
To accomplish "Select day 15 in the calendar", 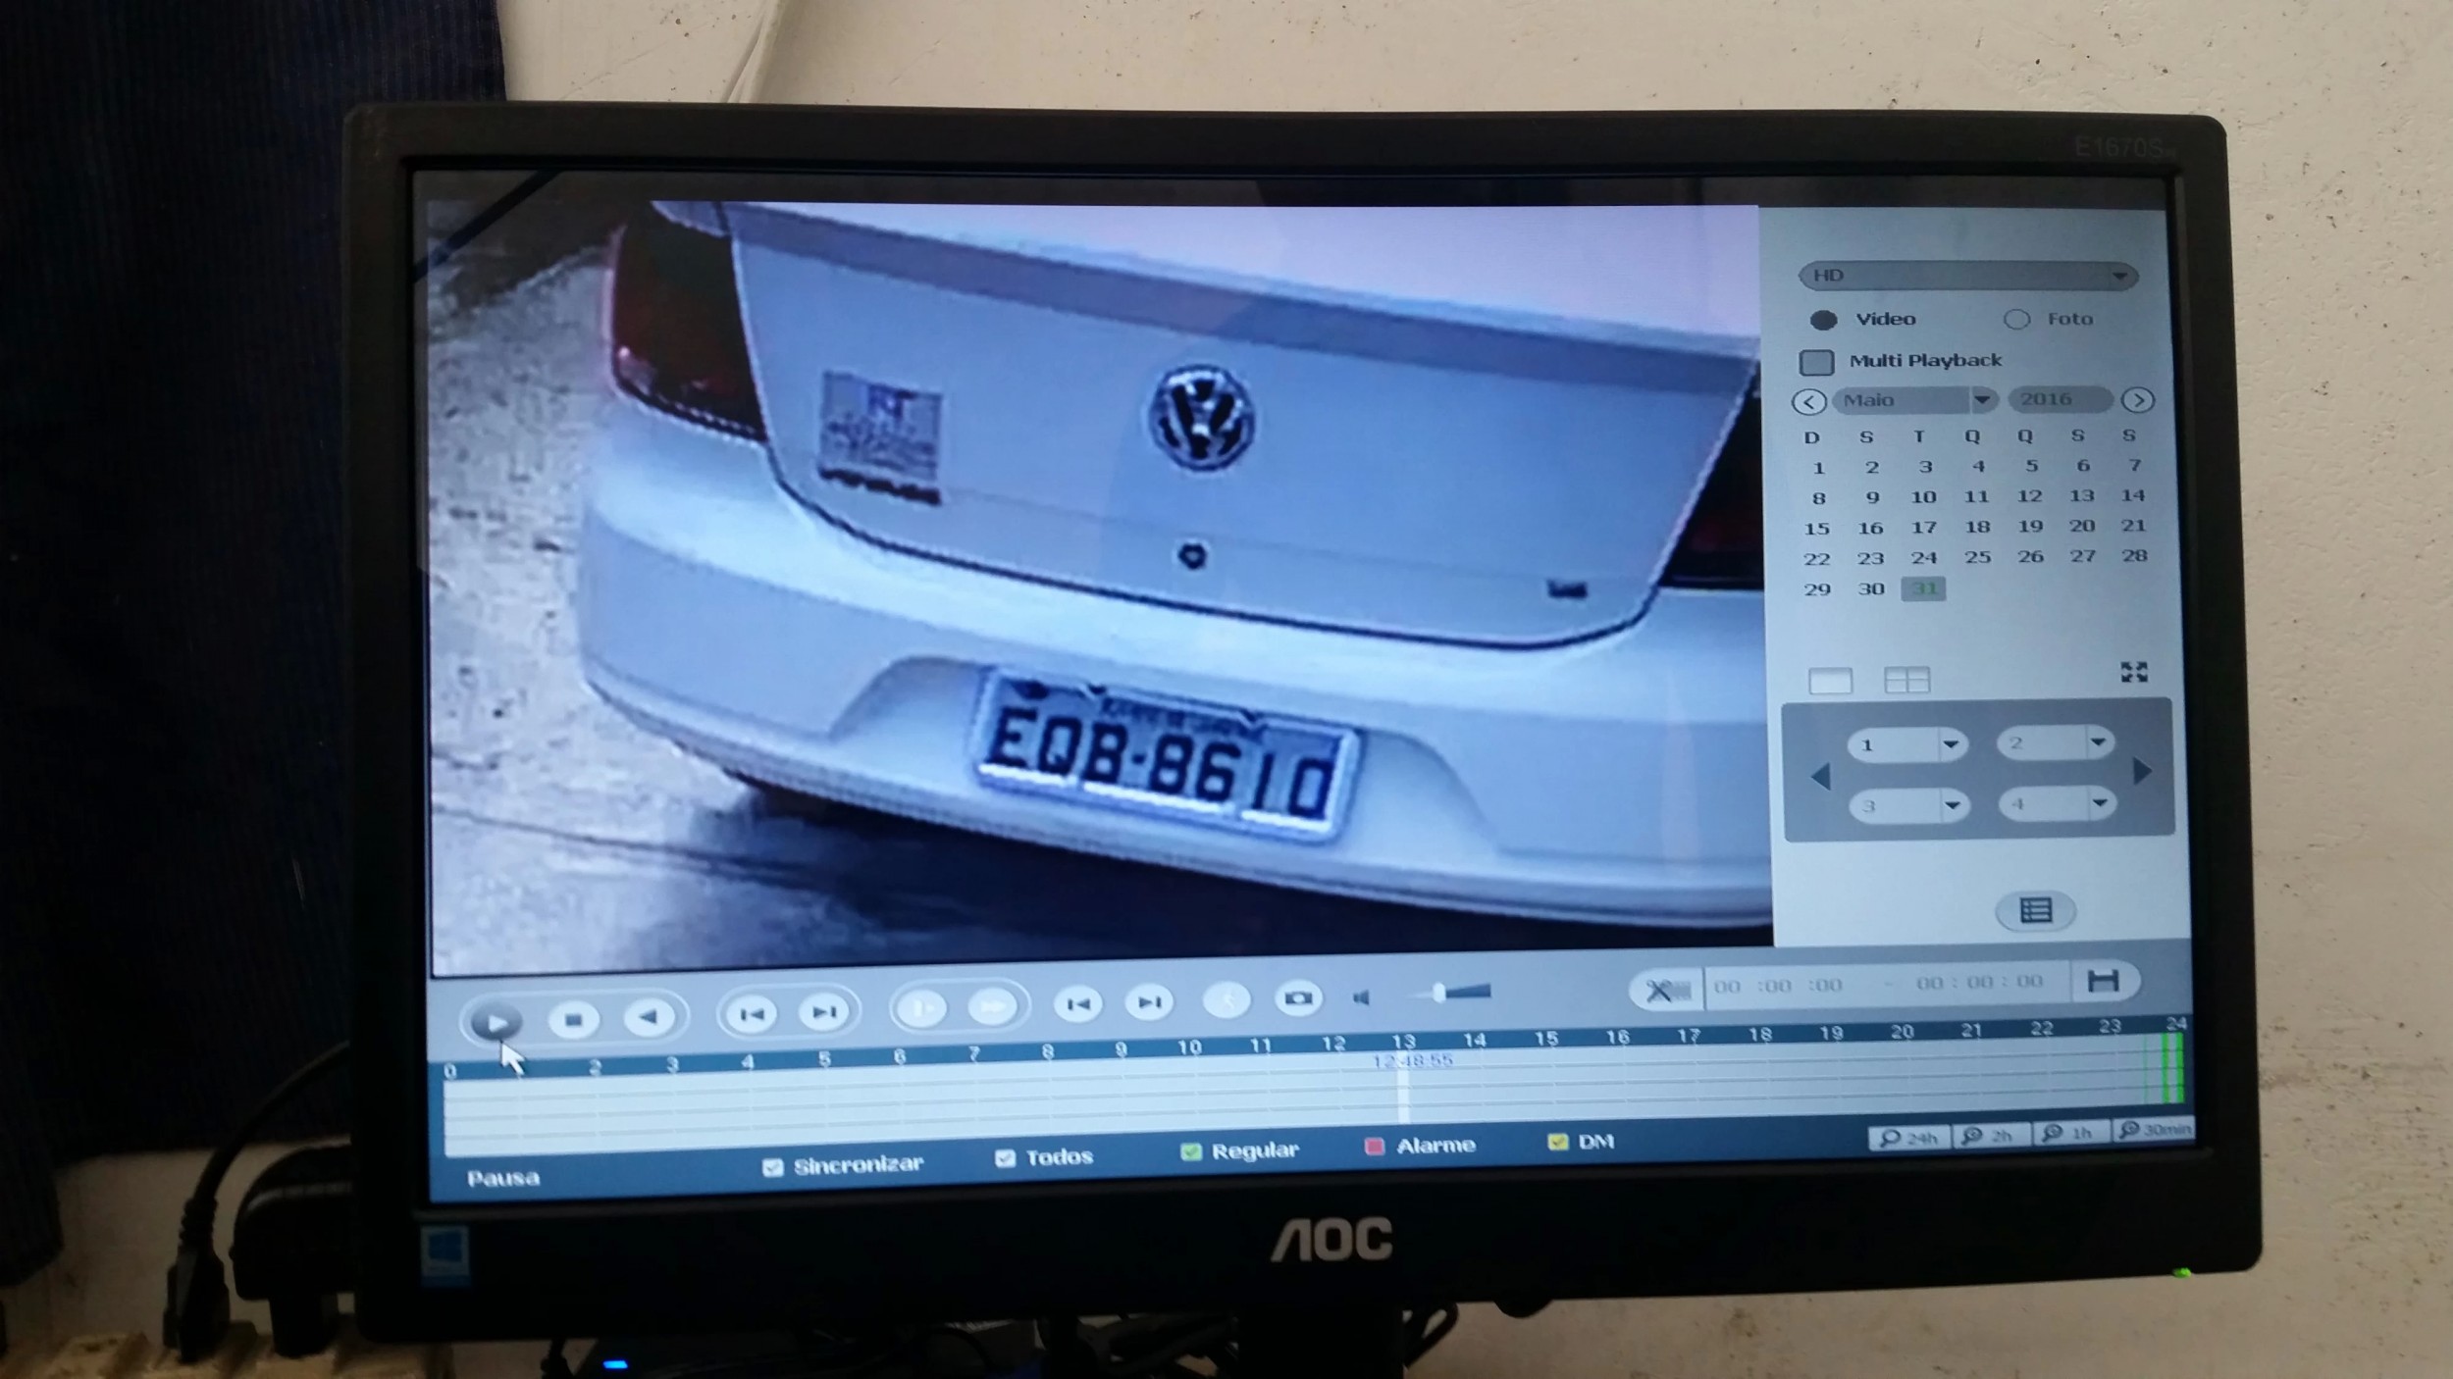I will [1816, 529].
